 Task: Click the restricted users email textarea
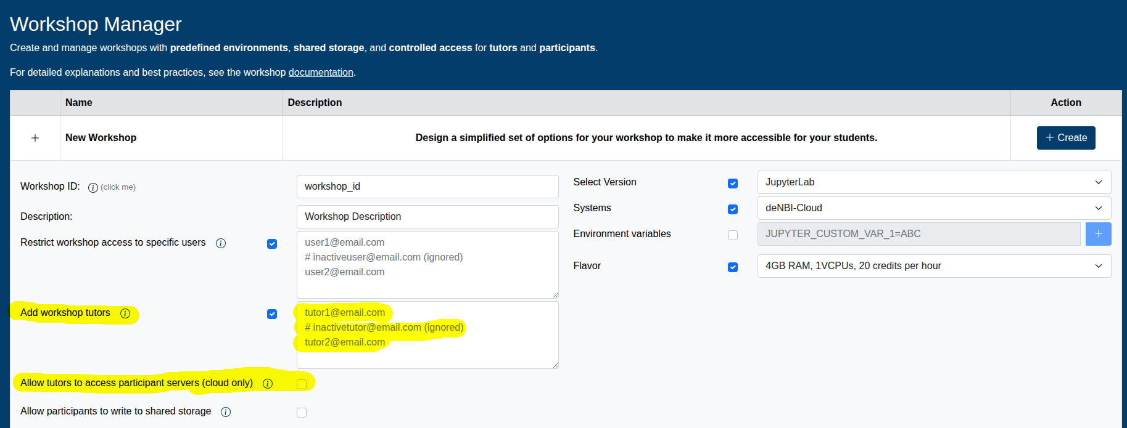(x=427, y=265)
